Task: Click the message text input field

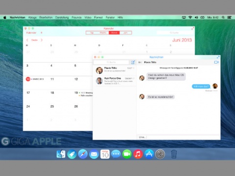Action: (179, 137)
